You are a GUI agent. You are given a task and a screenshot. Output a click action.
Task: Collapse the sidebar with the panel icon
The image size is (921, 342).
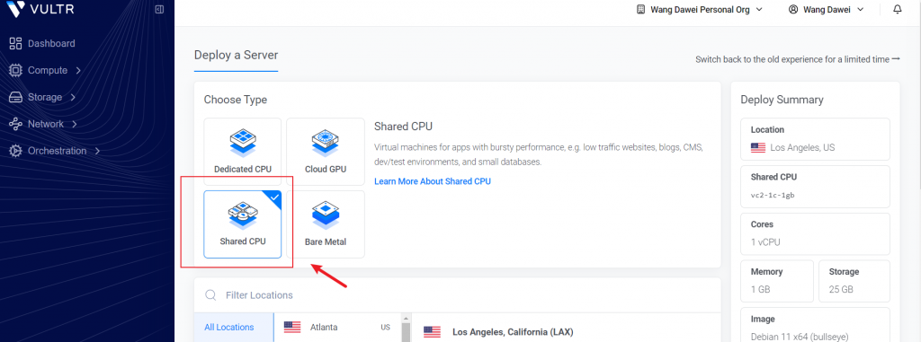pyautogui.click(x=159, y=9)
